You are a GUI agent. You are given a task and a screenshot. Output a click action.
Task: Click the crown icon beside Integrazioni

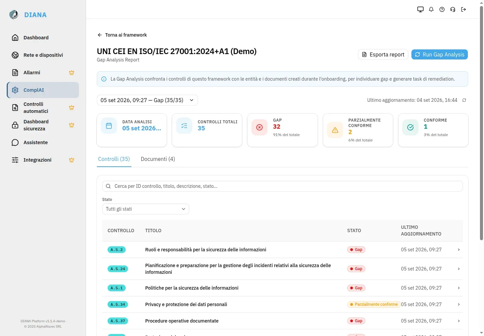coord(72,160)
